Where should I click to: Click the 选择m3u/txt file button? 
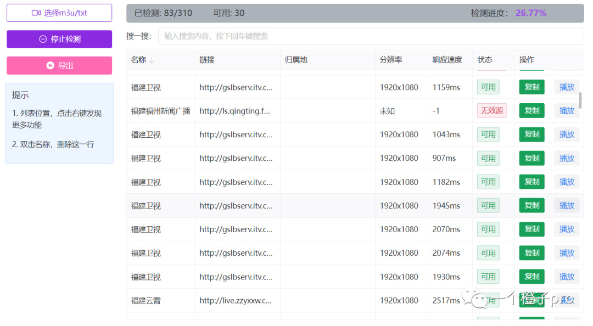coord(59,13)
